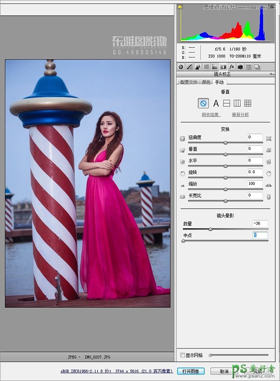280x381 pixels.
Task: Open the 镜头校正 panel flyout menu
Action: point(271,75)
